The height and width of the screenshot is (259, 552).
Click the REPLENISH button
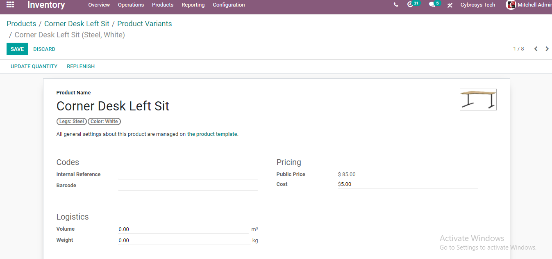pyautogui.click(x=81, y=66)
